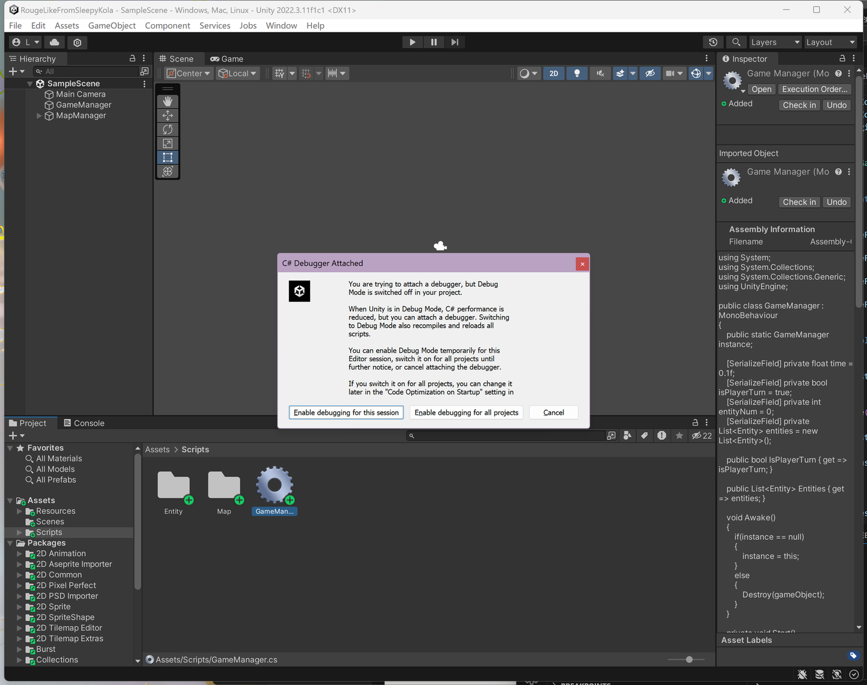867x685 pixels.
Task: Activate the Rect Transform tool
Action: pos(167,157)
